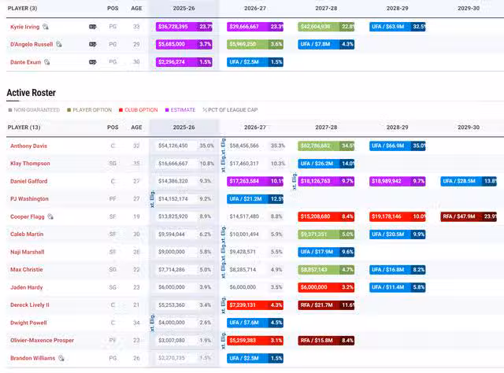Click the Non-Guaranteed legend swatch
The image size is (504, 373).
(x=10, y=110)
